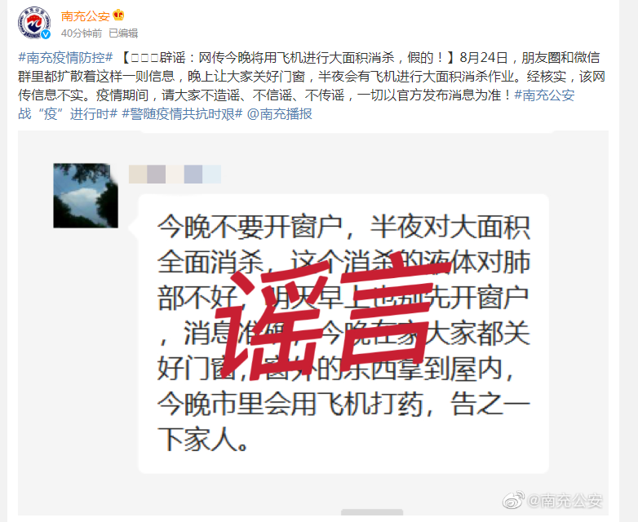Open the 南充公安 profile avatar logo
Image resolution: width=638 pixels, height=522 pixels.
pos(34,23)
